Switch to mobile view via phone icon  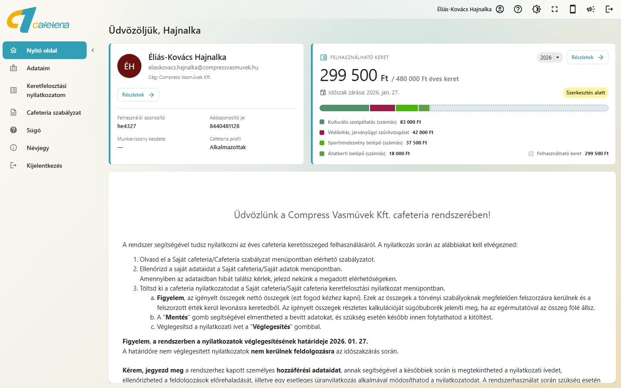(573, 9)
